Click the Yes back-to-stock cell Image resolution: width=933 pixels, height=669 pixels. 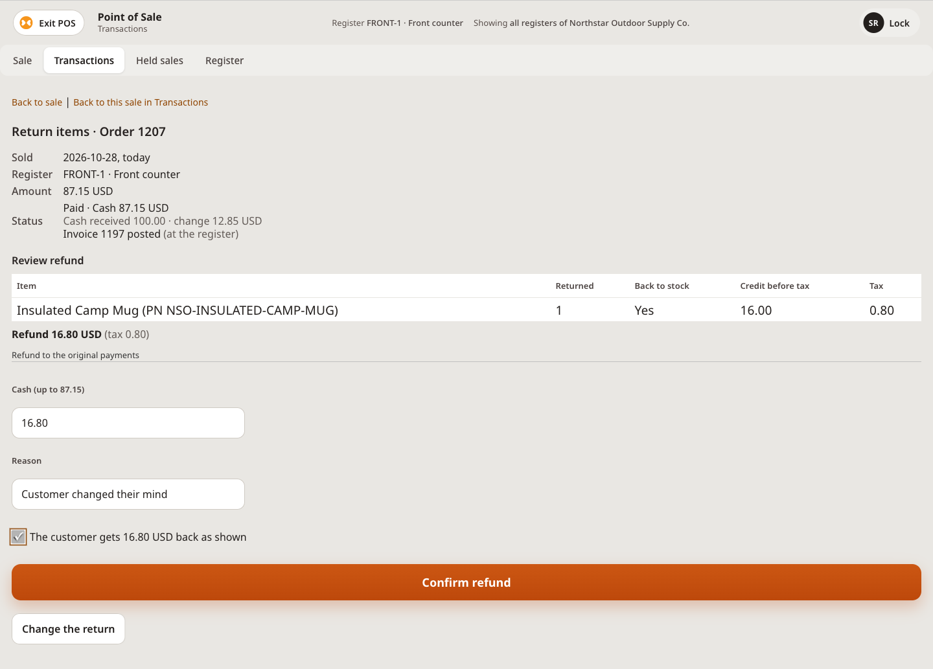[644, 310]
